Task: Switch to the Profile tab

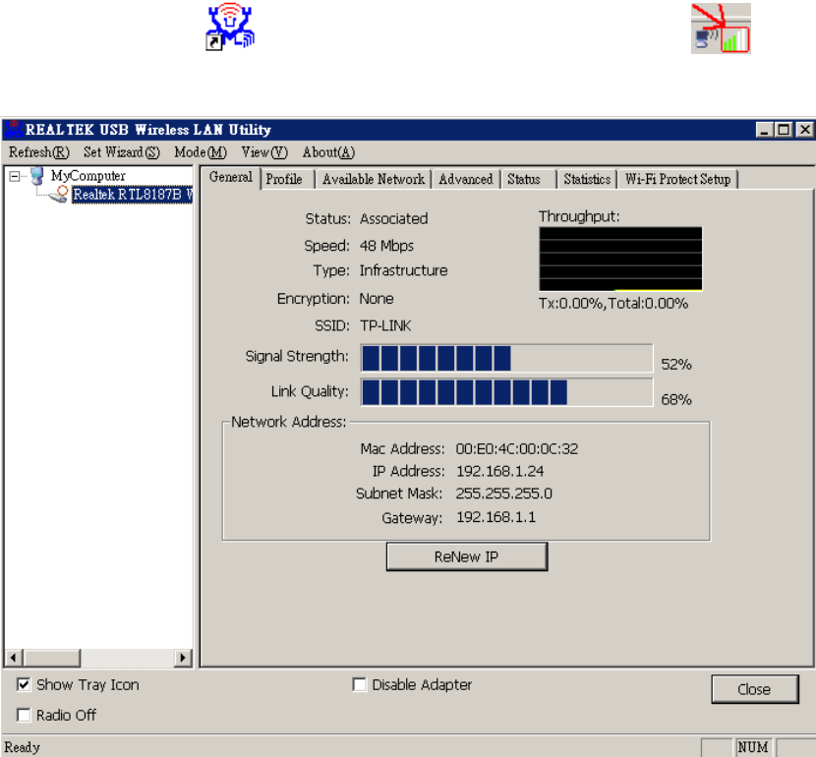Action: pos(287,179)
